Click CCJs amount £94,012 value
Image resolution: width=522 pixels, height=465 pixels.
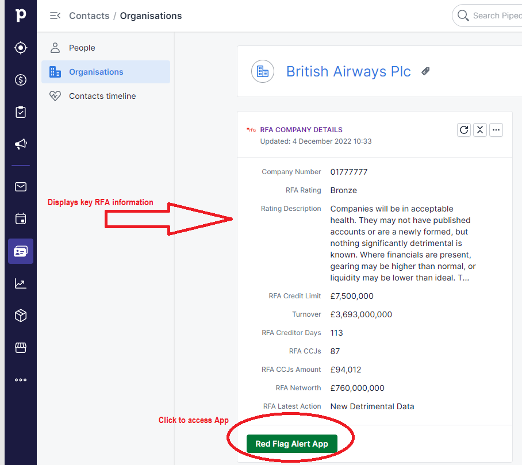346,370
